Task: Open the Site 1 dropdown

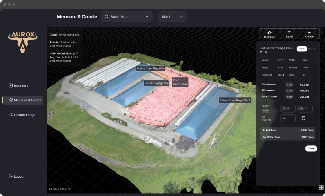Action: (172, 17)
